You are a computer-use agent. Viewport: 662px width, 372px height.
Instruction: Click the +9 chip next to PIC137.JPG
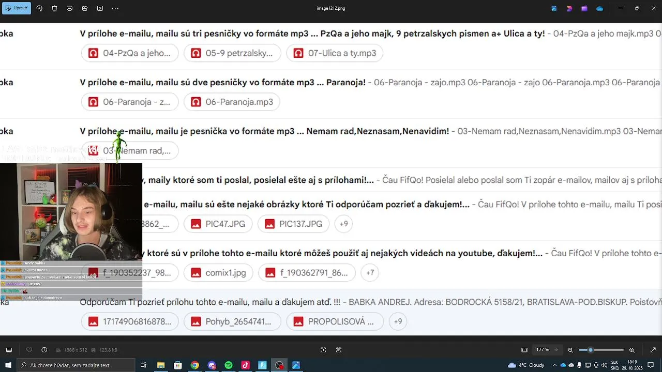click(x=343, y=224)
